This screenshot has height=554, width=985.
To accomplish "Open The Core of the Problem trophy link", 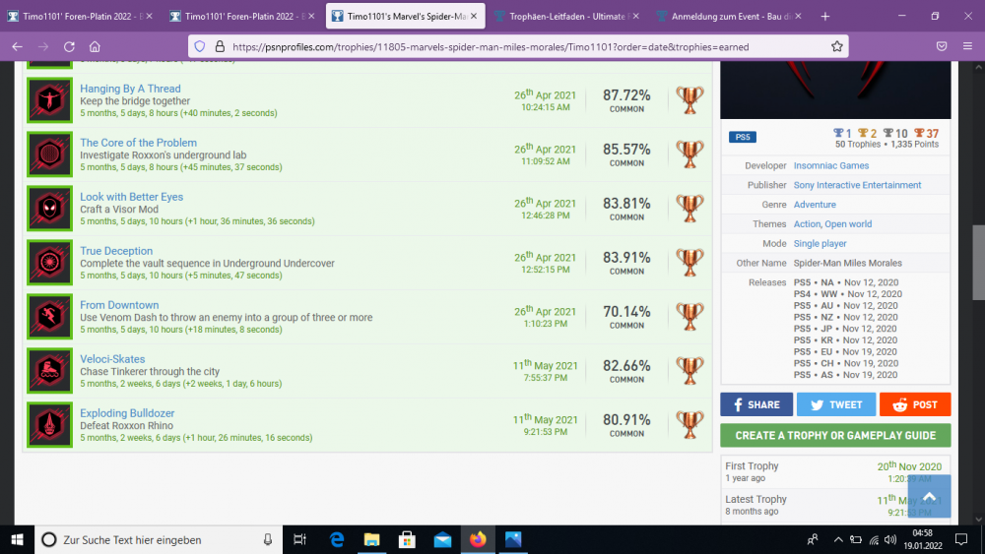I will tap(138, 143).
